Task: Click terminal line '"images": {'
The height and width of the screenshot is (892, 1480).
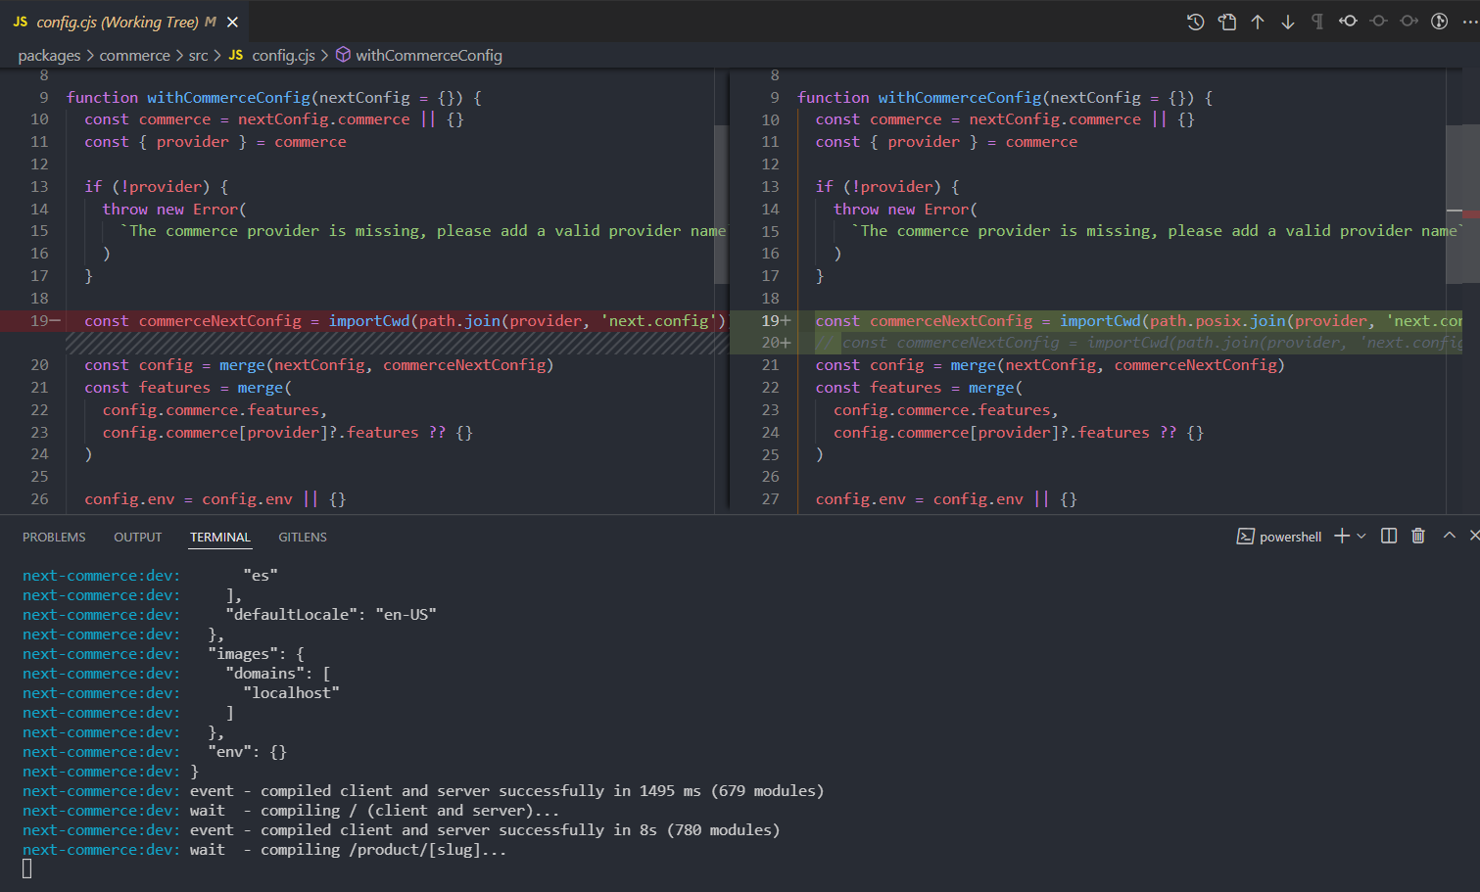Action: tap(256, 654)
